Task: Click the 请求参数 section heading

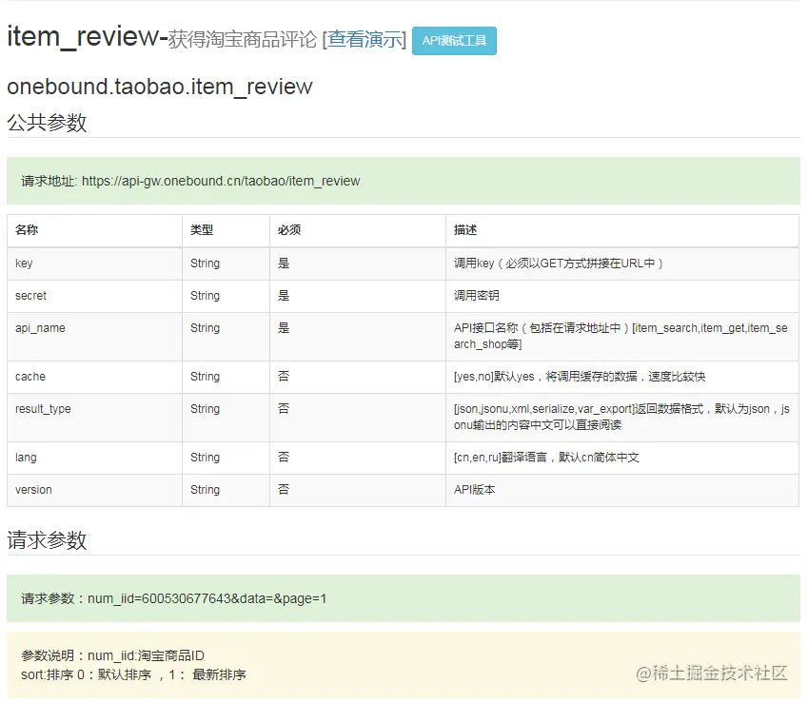Action: coord(47,540)
